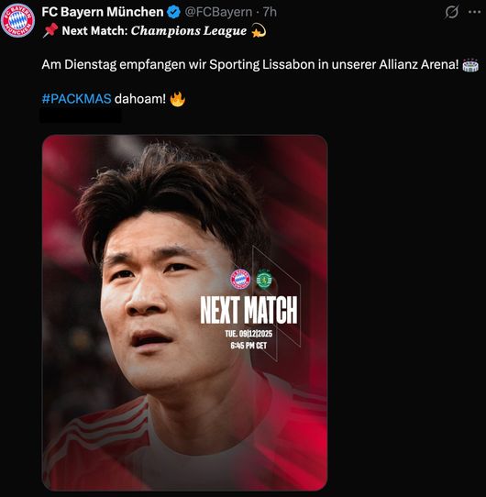
Task: Click the green Sporting crest in graphic
Action: pyautogui.click(x=264, y=279)
